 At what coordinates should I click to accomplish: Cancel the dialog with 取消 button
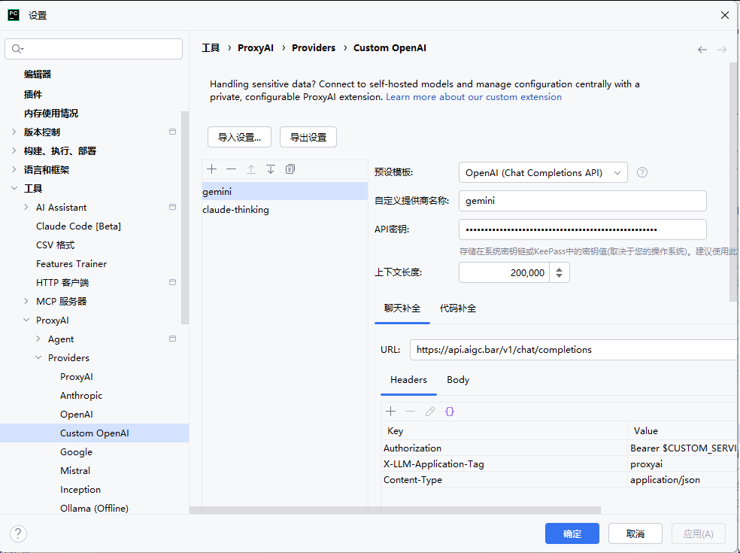[x=635, y=533]
